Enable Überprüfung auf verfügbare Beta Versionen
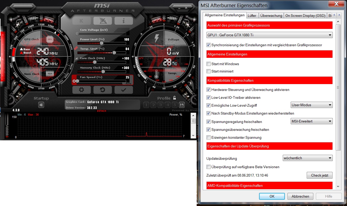347x206 pixels. click(x=209, y=167)
